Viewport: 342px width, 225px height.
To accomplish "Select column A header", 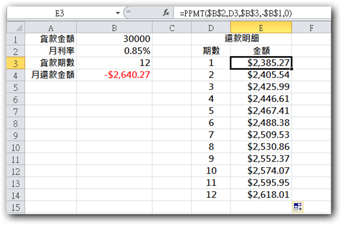I will click(51, 28).
